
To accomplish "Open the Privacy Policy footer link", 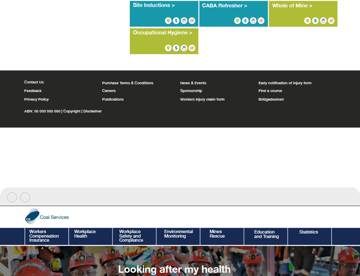I will coord(36,99).
